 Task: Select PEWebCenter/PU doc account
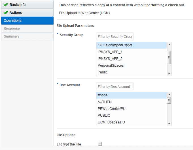(x=132, y=109)
